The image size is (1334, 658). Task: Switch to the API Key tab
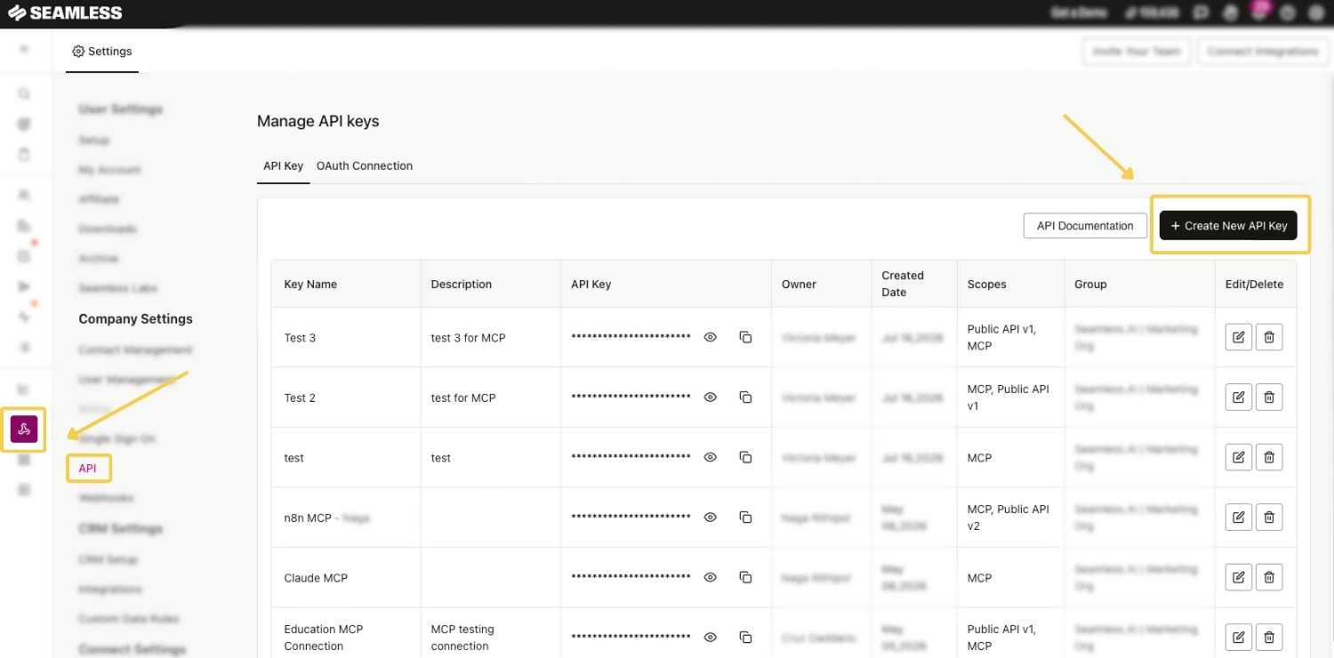[283, 165]
